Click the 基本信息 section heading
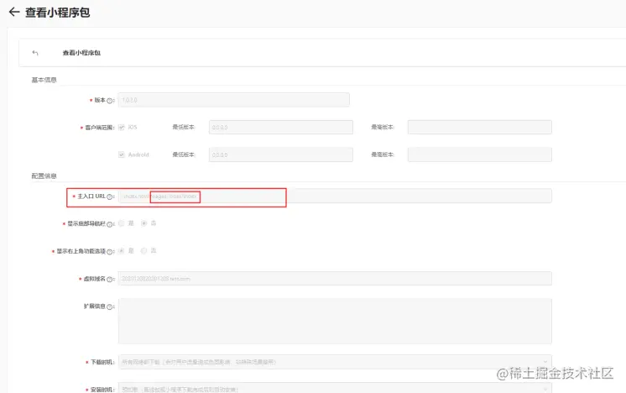The width and height of the screenshot is (626, 393). point(44,80)
